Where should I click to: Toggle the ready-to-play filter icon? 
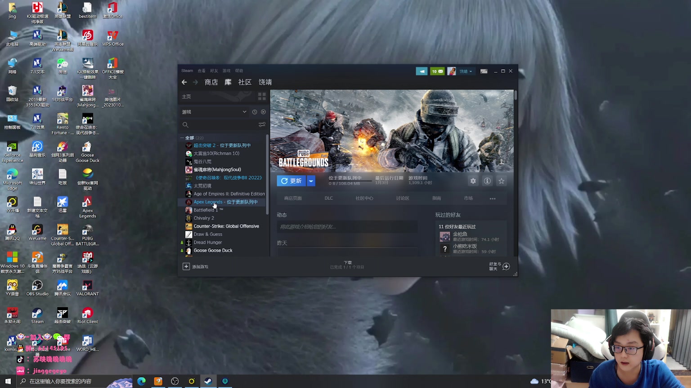tap(263, 112)
